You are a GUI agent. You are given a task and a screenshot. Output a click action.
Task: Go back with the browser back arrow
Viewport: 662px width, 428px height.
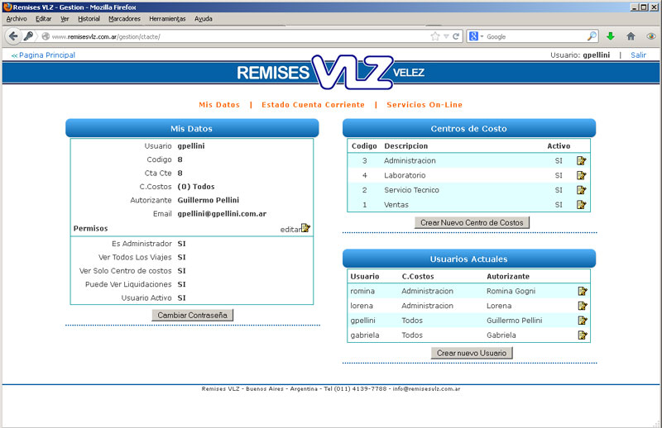coord(13,36)
